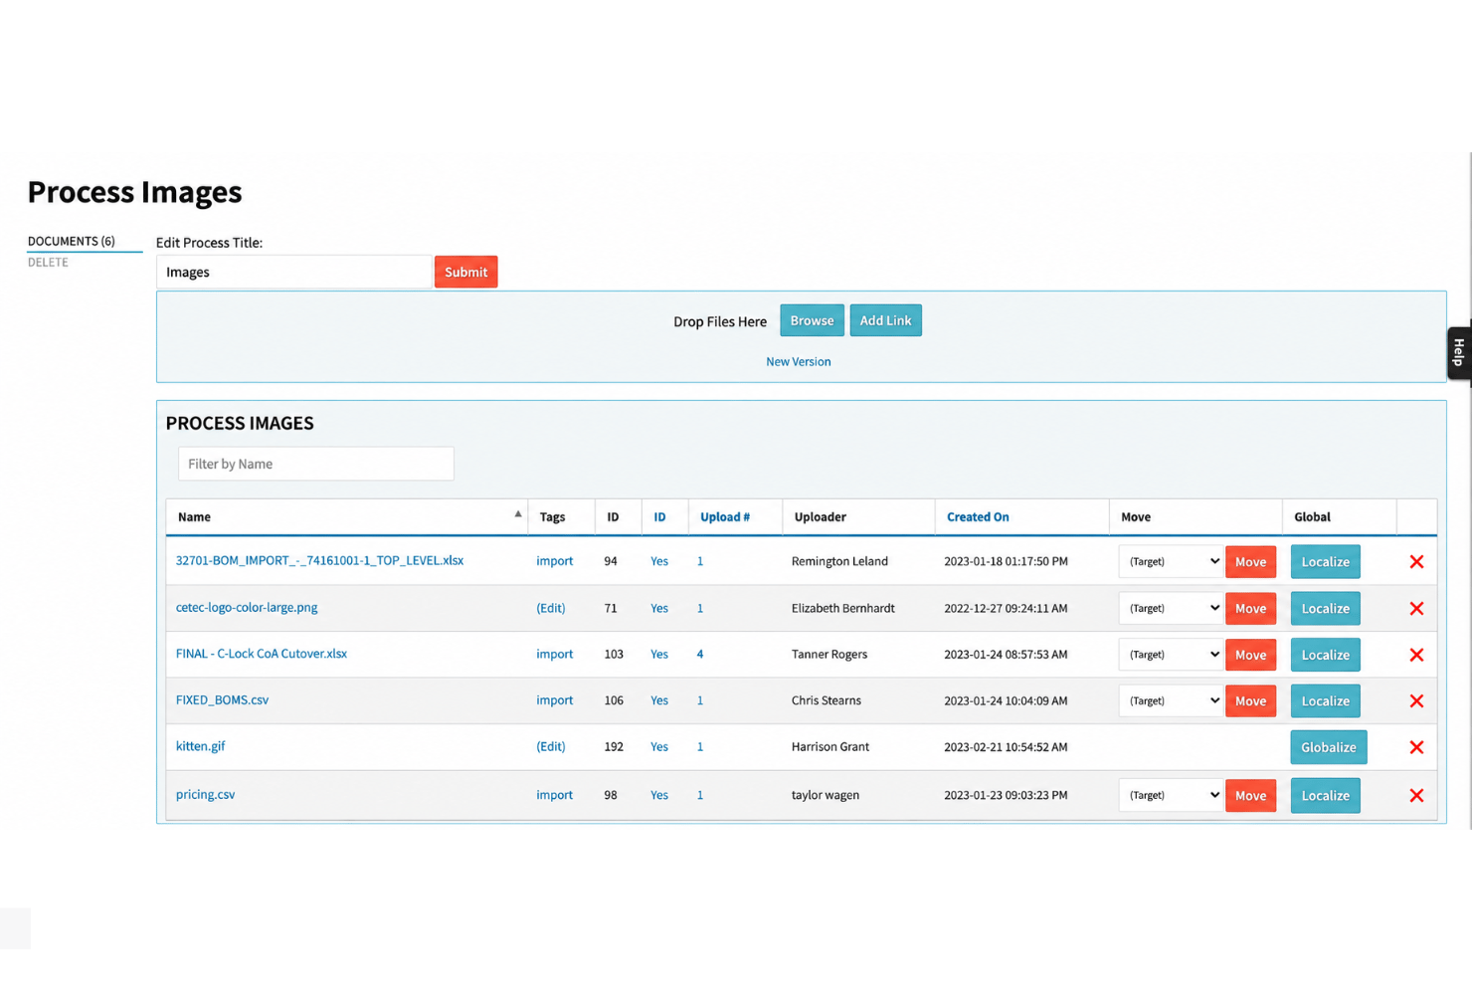Localize the pricing.csv document
Viewport: 1472px width, 982px height.
click(x=1326, y=796)
